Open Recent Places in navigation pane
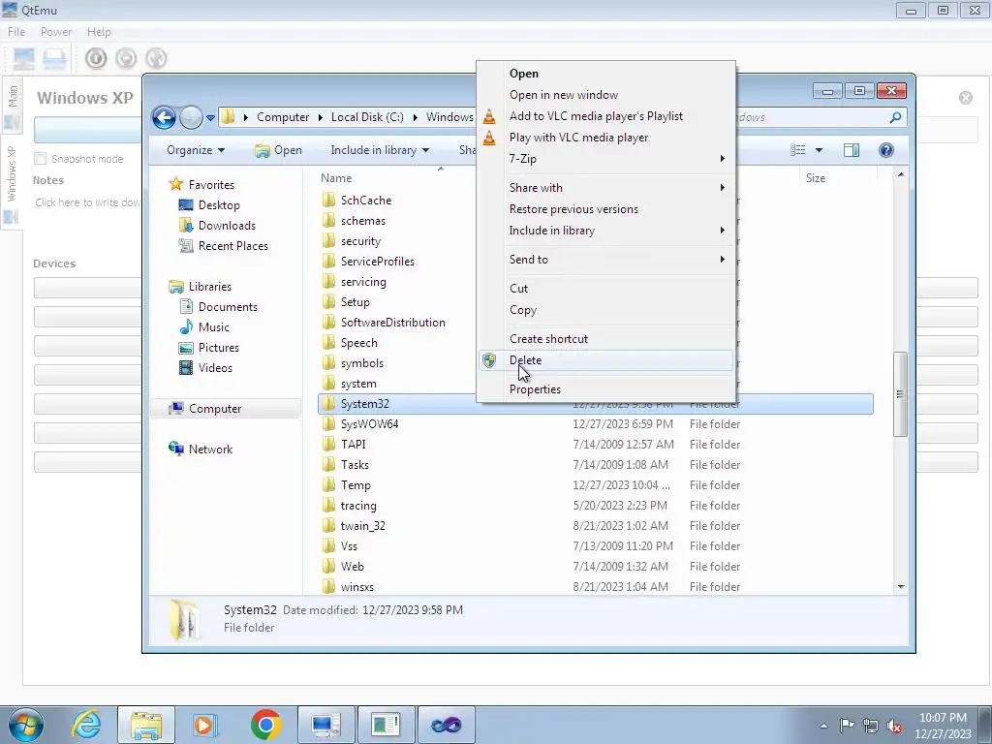Image resolution: width=992 pixels, height=744 pixels. click(233, 245)
